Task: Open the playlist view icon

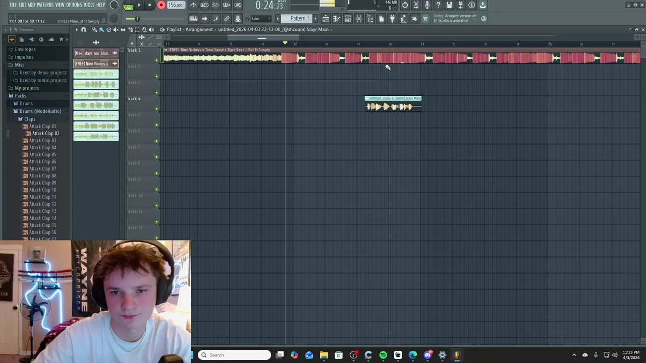Action: [326, 19]
